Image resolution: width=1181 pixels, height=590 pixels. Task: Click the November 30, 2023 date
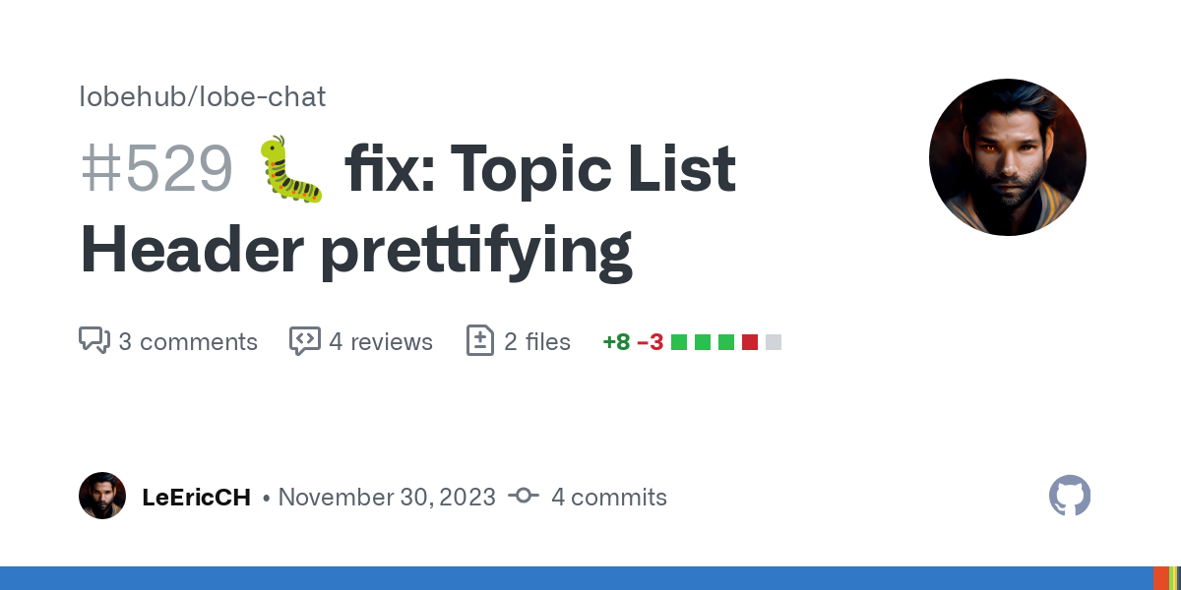[x=387, y=497]
